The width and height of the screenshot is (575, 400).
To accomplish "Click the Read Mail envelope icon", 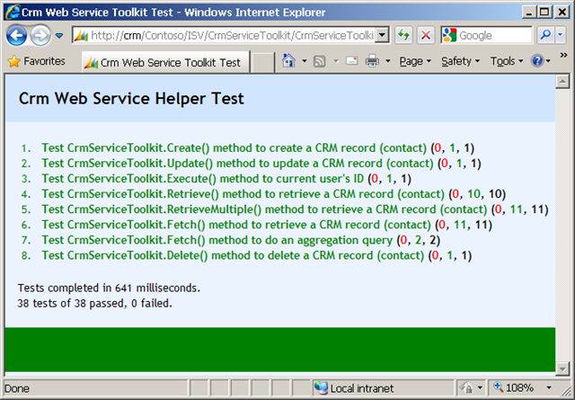I will (x=351, y=60).
